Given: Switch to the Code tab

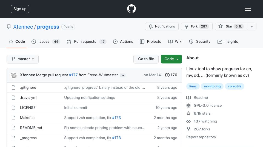Looking at the screenshot, I should pos(17,41).
